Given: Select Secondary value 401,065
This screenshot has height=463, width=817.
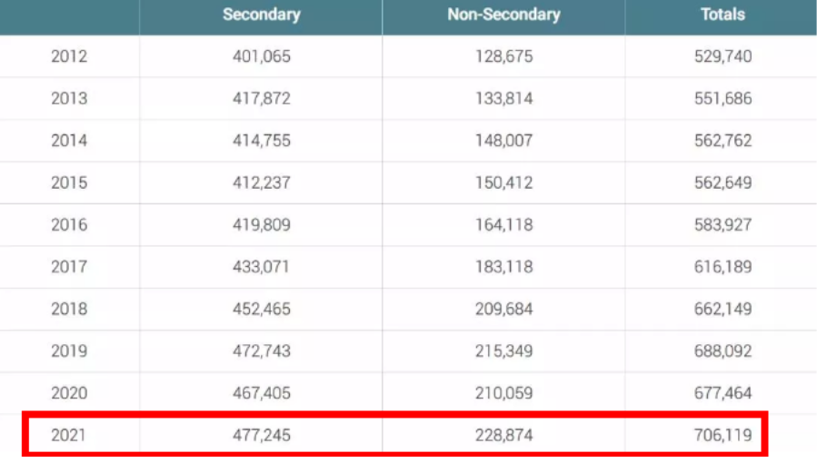Looking at the screenshot, I should click(261, 56).
